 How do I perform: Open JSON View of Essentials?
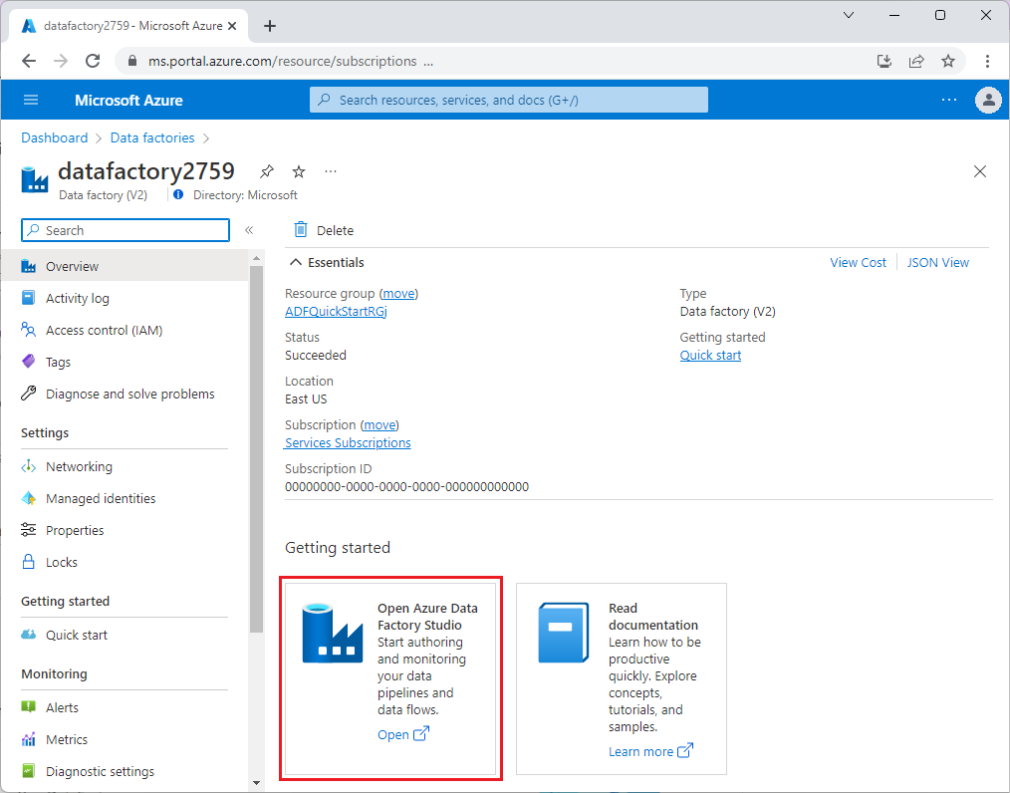click(x=937, y=262)
